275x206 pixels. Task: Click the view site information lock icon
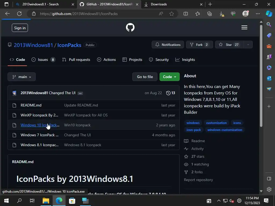pos(34,14)
